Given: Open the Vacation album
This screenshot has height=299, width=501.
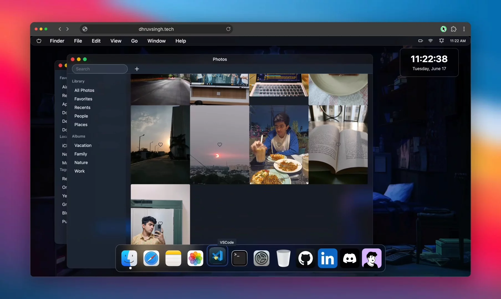Looking at the screenshot, I should [x=83, y=145].
